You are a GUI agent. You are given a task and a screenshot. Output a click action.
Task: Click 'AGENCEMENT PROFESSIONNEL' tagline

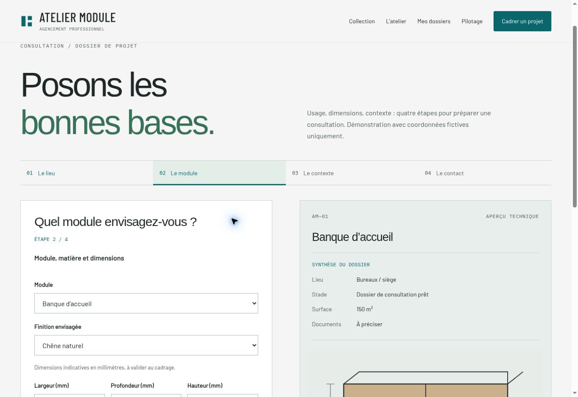72,29
